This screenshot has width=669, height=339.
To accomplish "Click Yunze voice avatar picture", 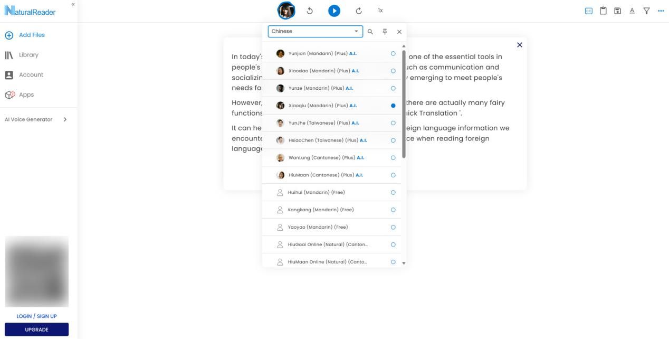I will [x=281, y=88].
